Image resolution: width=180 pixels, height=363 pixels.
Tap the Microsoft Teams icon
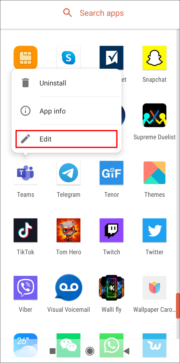(x=25, y=173)
